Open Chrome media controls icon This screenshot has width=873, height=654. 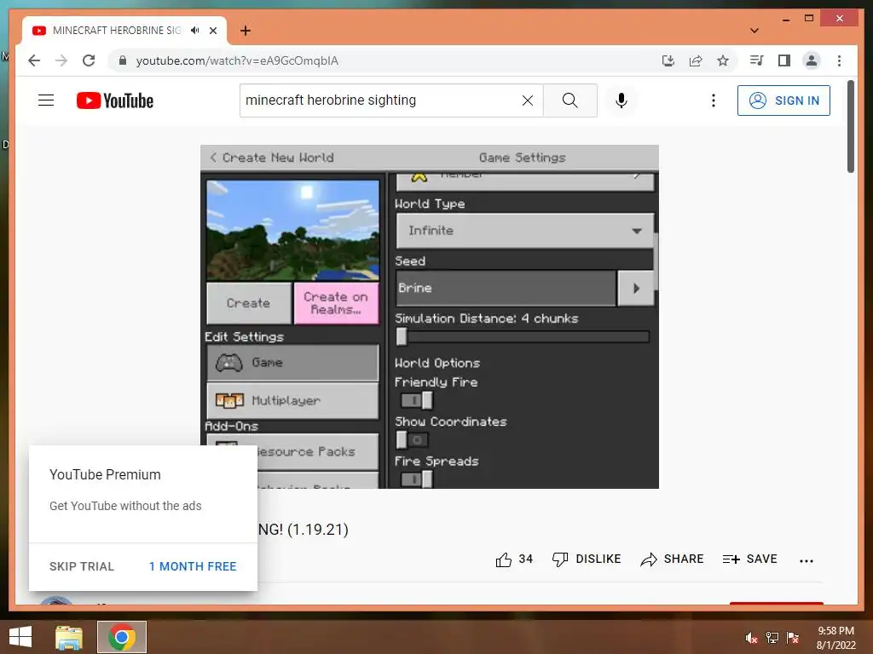757,60
